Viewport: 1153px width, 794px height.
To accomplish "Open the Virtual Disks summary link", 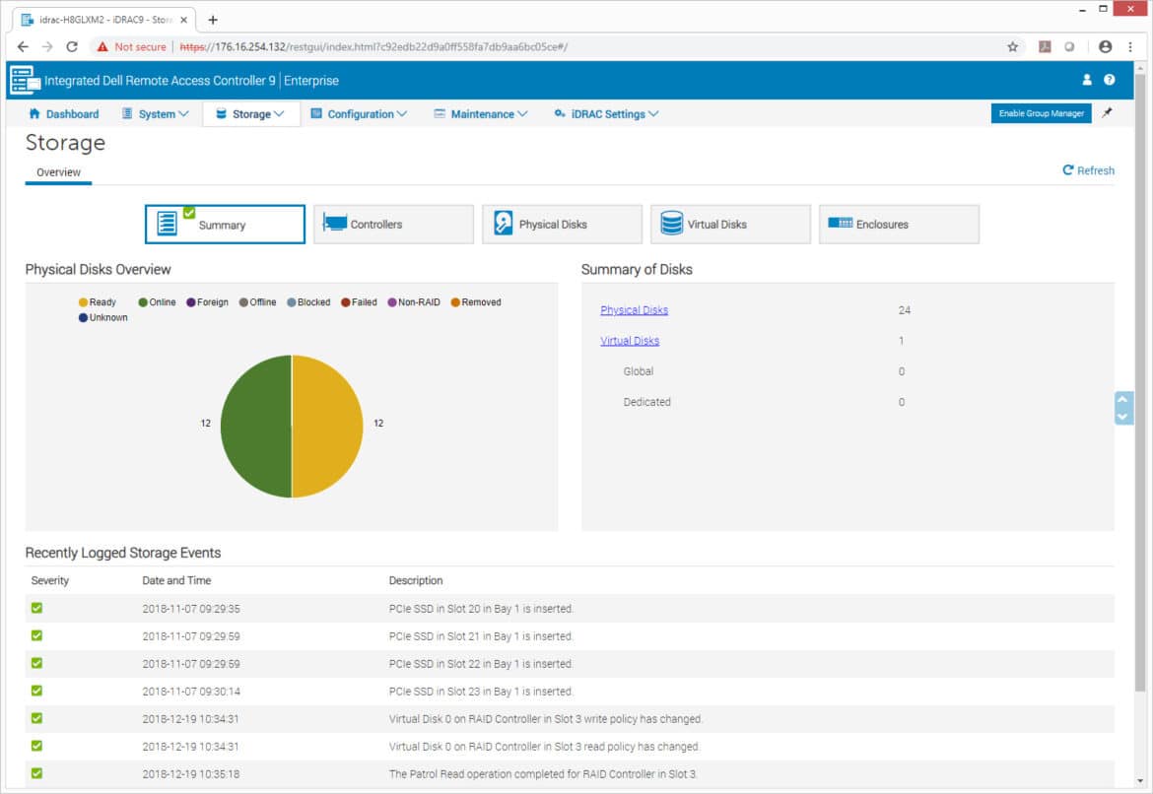I will coord(630,341).
